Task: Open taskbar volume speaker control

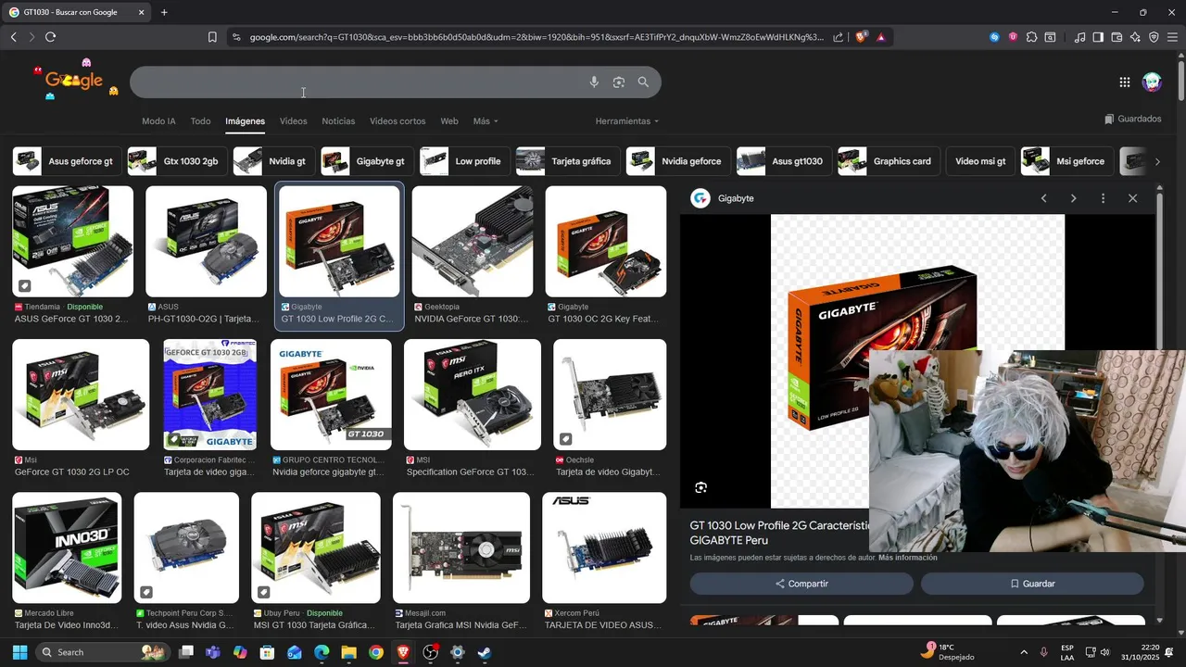Action: click(1104, 652)
